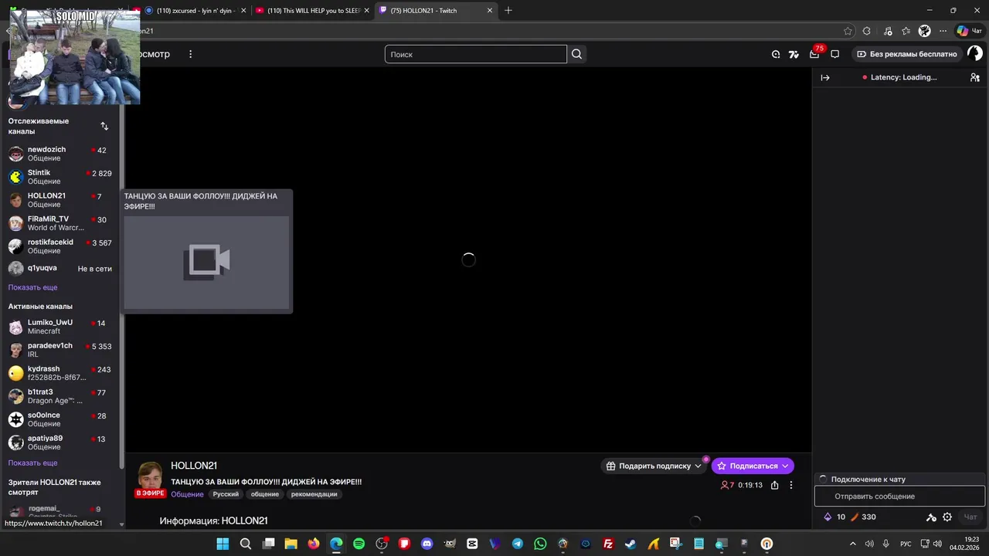Image resolution: width=989 pixels, height=556 pixels.
Task: Click the search magnifier button on Twitch
Action: tap(576, 54)
